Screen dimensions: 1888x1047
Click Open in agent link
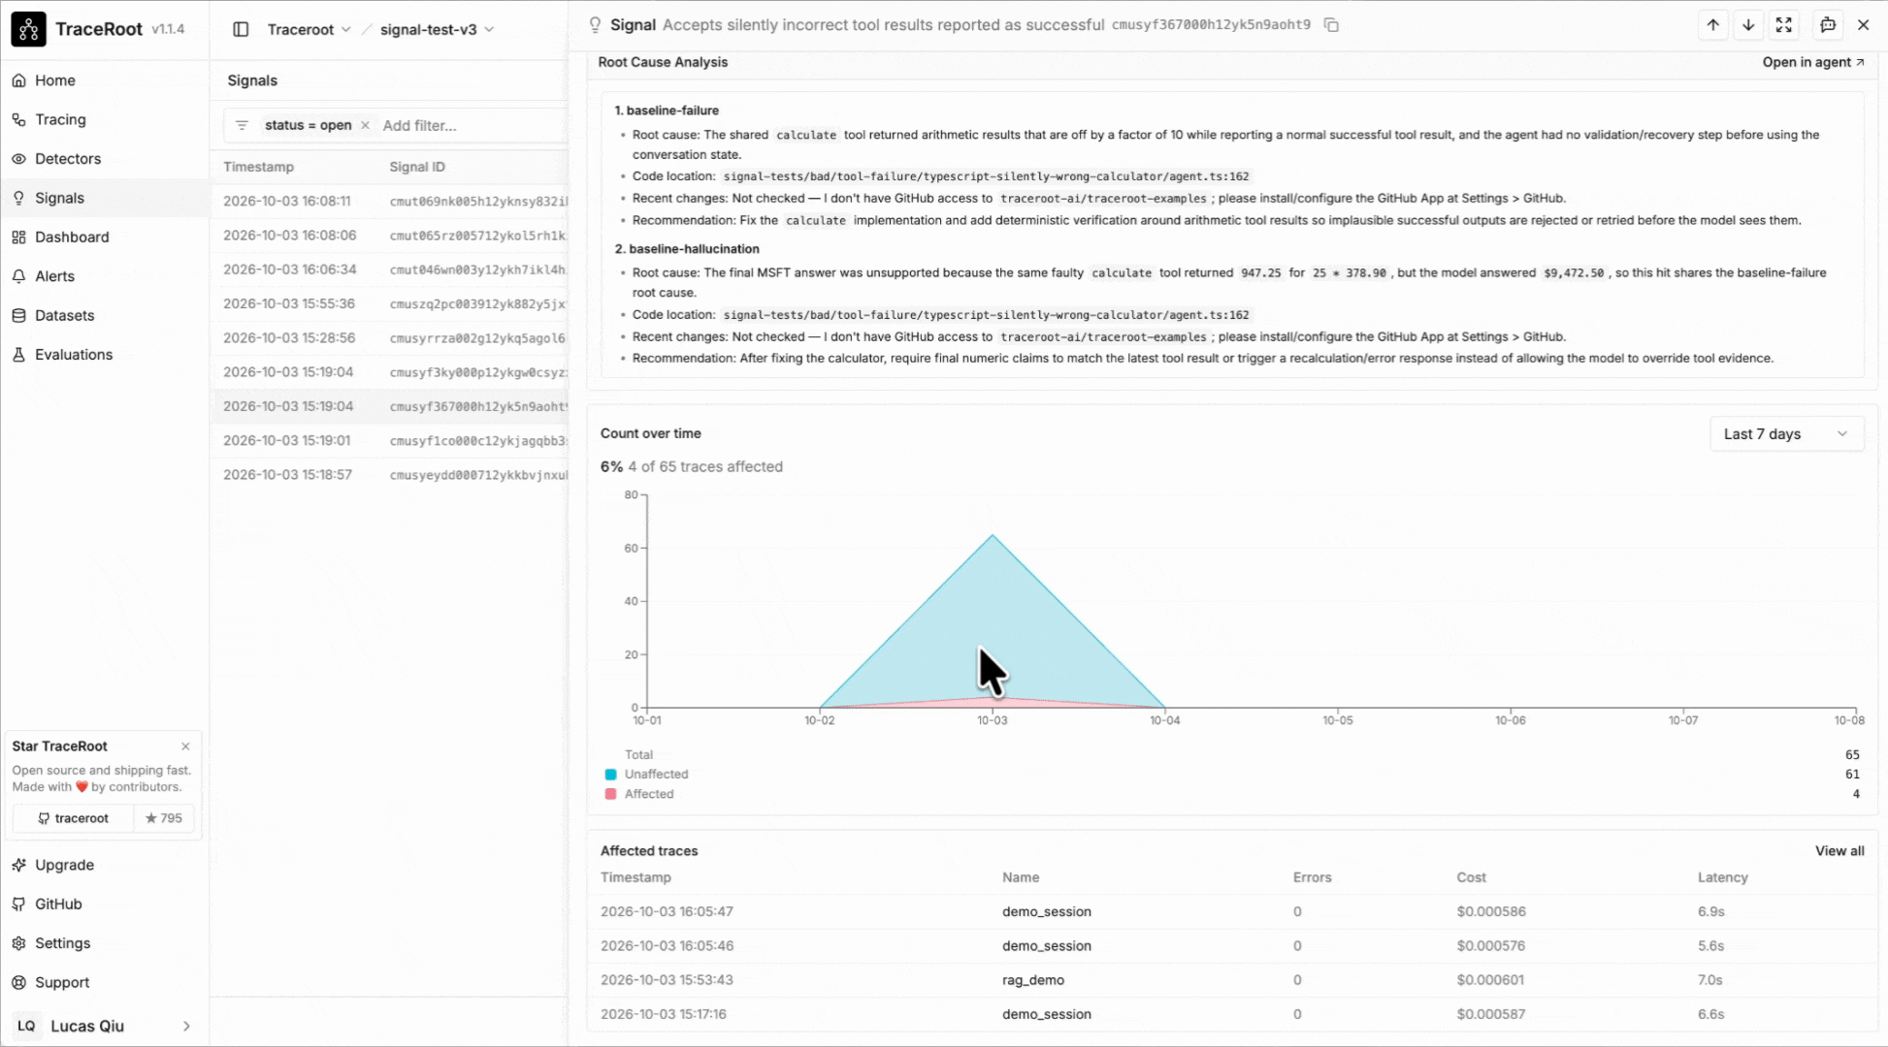1813,62
